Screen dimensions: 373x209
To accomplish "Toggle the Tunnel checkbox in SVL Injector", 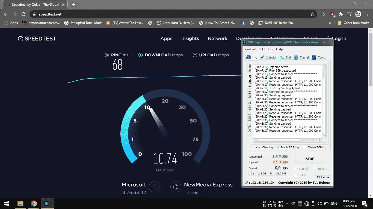I will click(296, 169).
